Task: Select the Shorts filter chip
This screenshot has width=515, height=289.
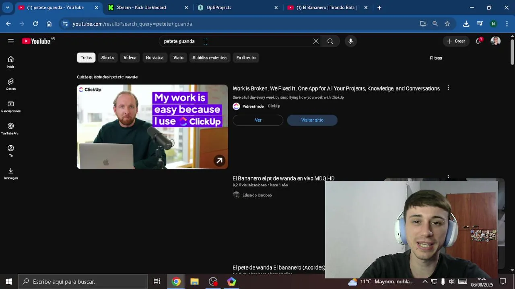Action: [x=107, y=57]
